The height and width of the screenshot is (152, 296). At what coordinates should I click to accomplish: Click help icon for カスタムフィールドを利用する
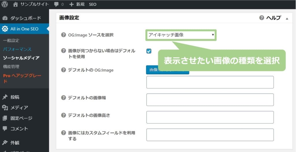pos(64,133)
